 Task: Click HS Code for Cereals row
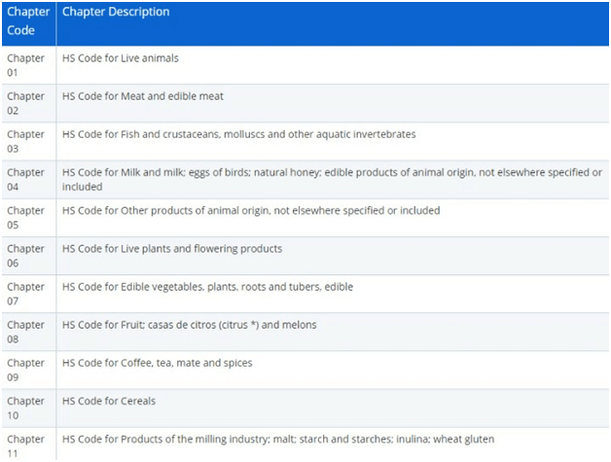click(x=109, y=401)
